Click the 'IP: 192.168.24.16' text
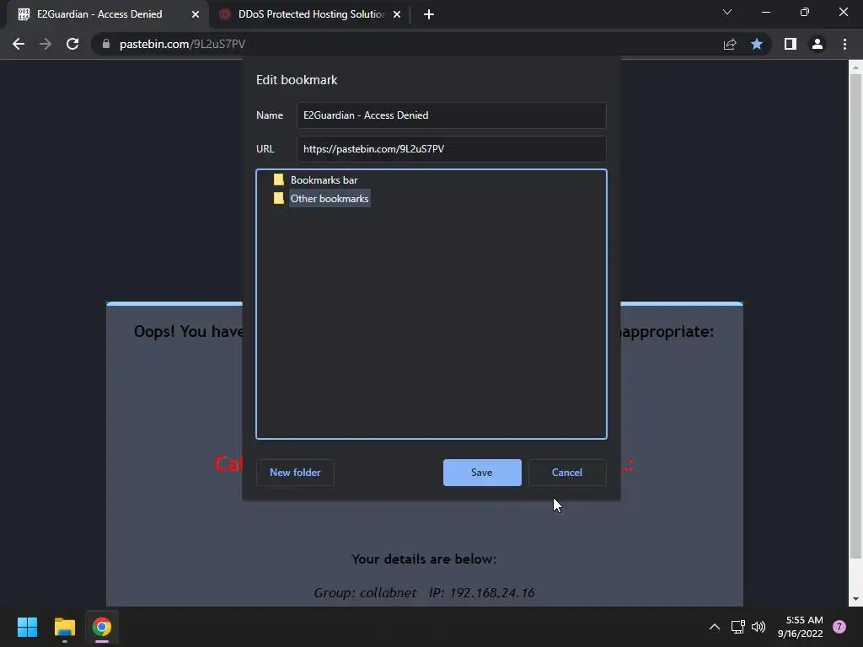This screenshot has width=863, height=647. 481,593
